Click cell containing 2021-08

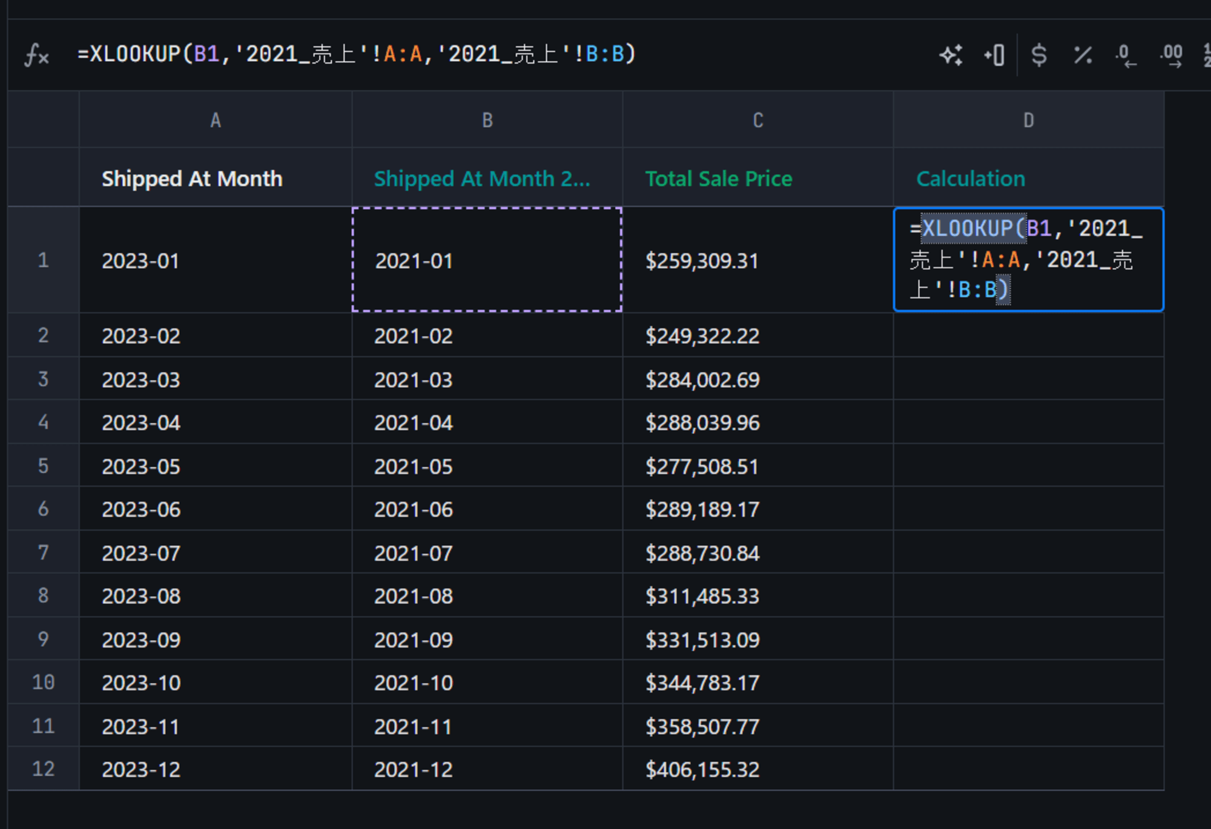point(487,595)
